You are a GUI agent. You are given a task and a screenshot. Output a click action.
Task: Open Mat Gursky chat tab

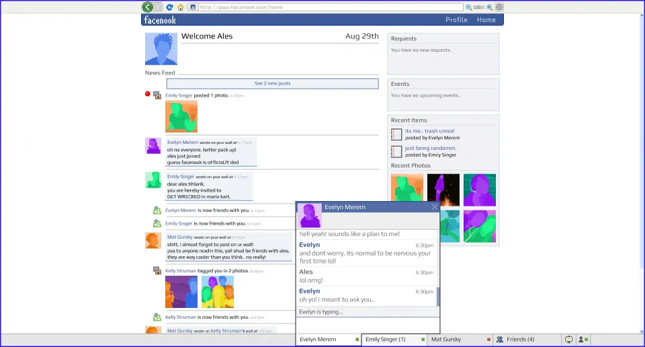(x=460, y=340)
